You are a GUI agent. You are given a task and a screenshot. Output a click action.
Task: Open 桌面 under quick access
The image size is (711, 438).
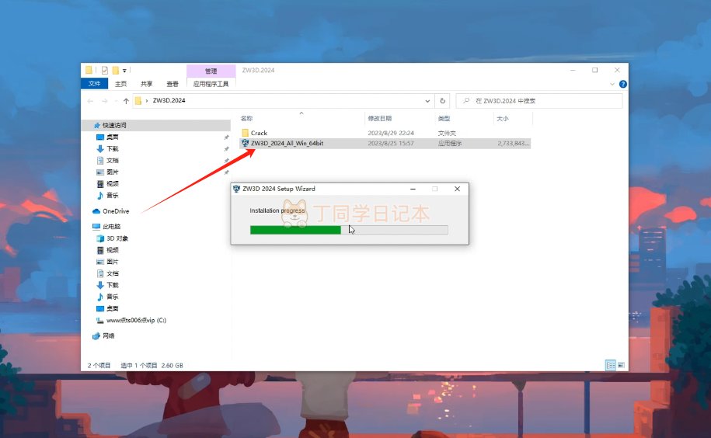coord(112,137)
